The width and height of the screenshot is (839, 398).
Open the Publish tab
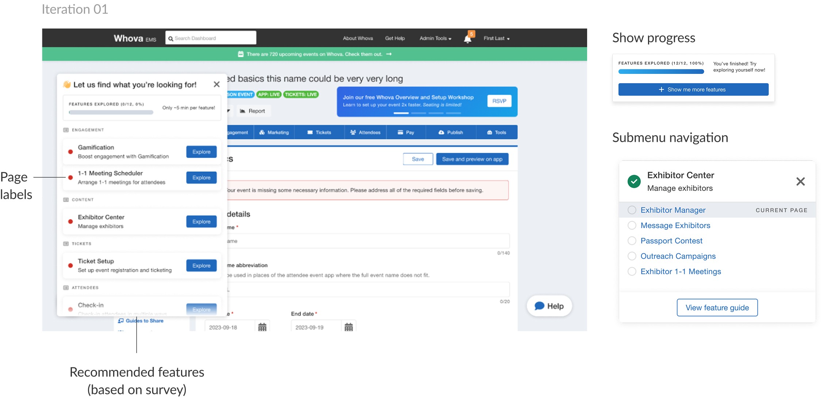[x=451, y=132]
